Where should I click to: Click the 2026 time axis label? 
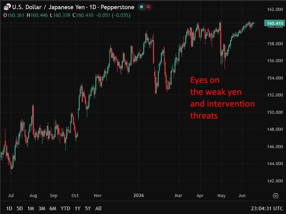tap(139, 196)
